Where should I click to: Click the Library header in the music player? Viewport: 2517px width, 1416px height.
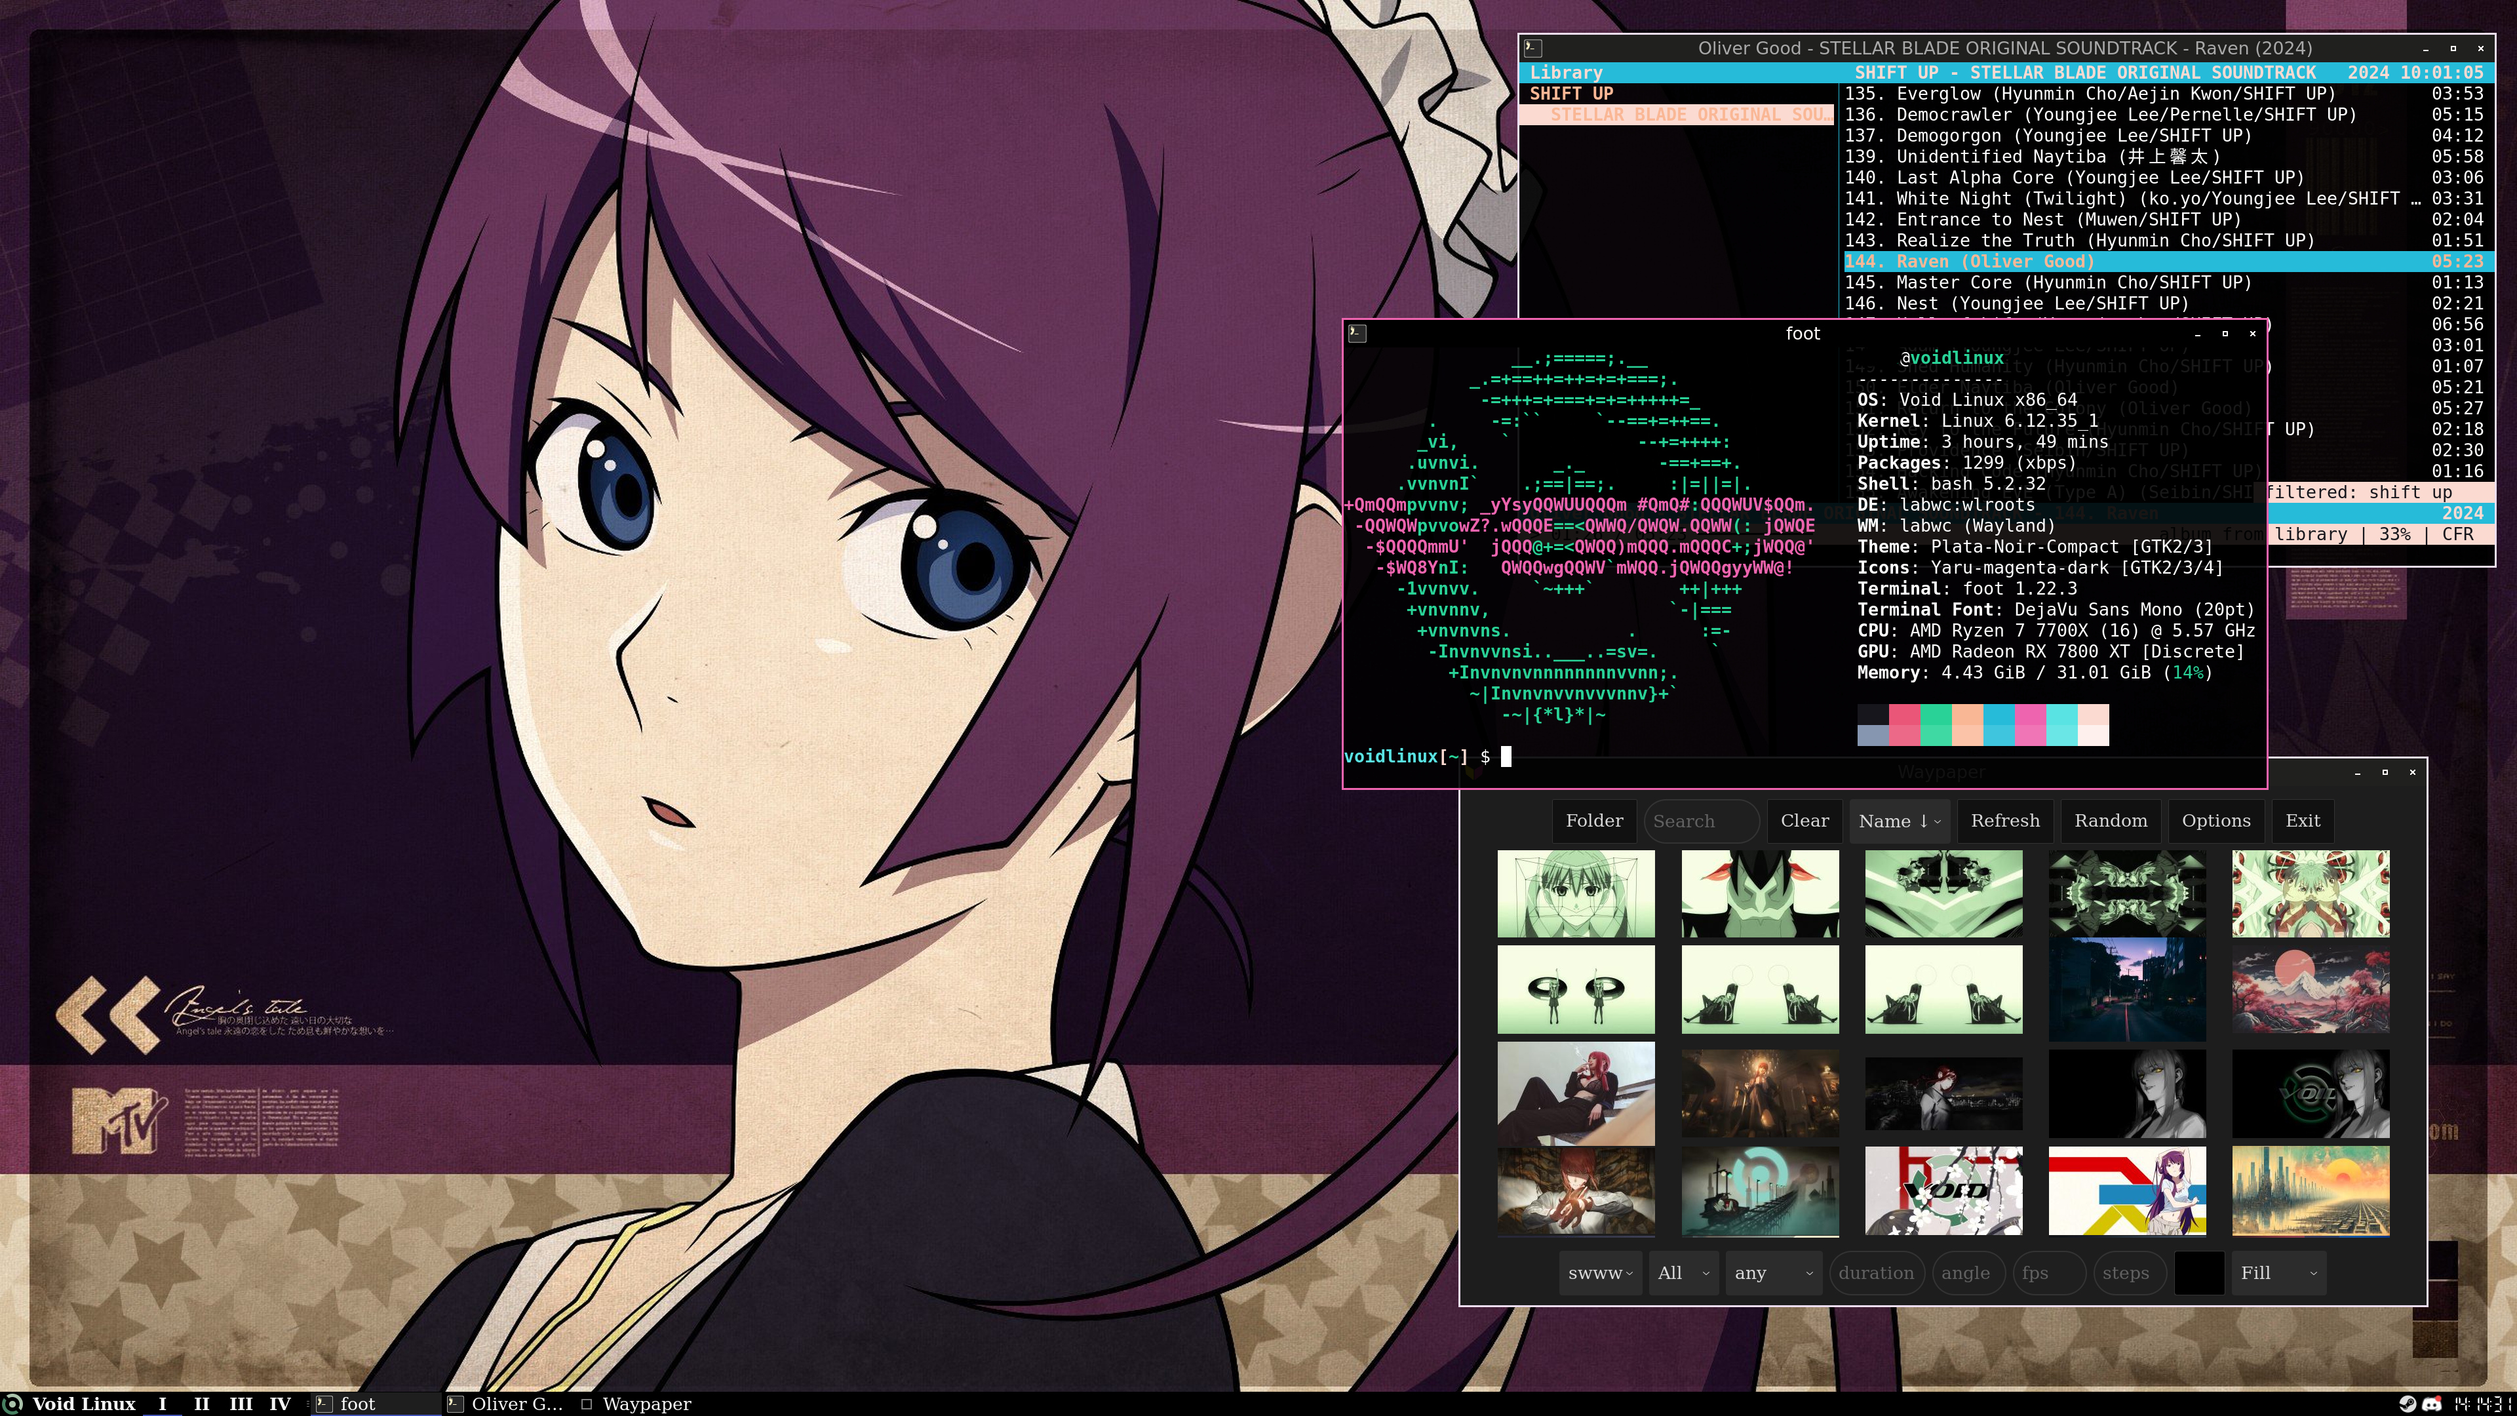1565,72
